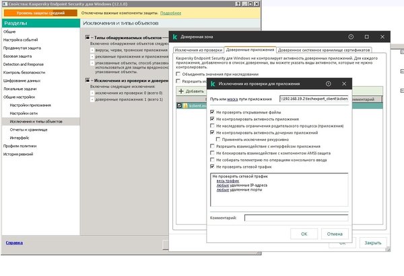Select Общие настройки section
This screenshot has height=276, width=404.
(19, 97)
